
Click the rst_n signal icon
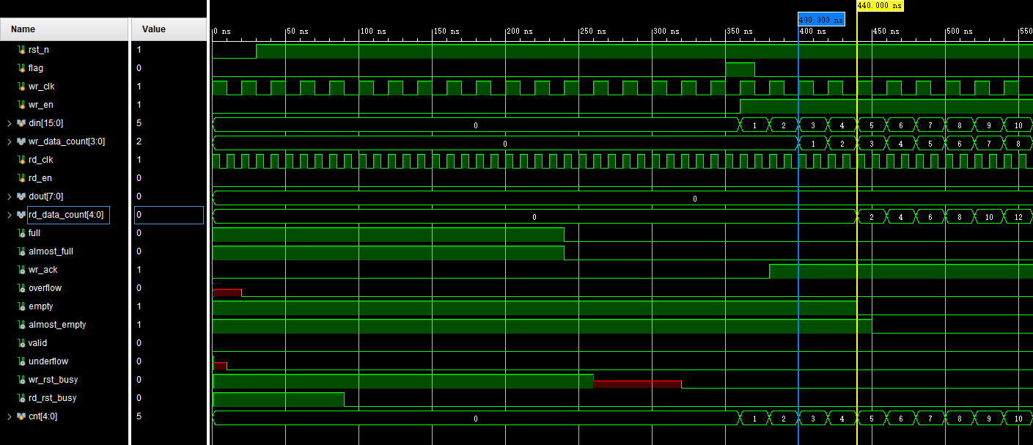point(21,50)
